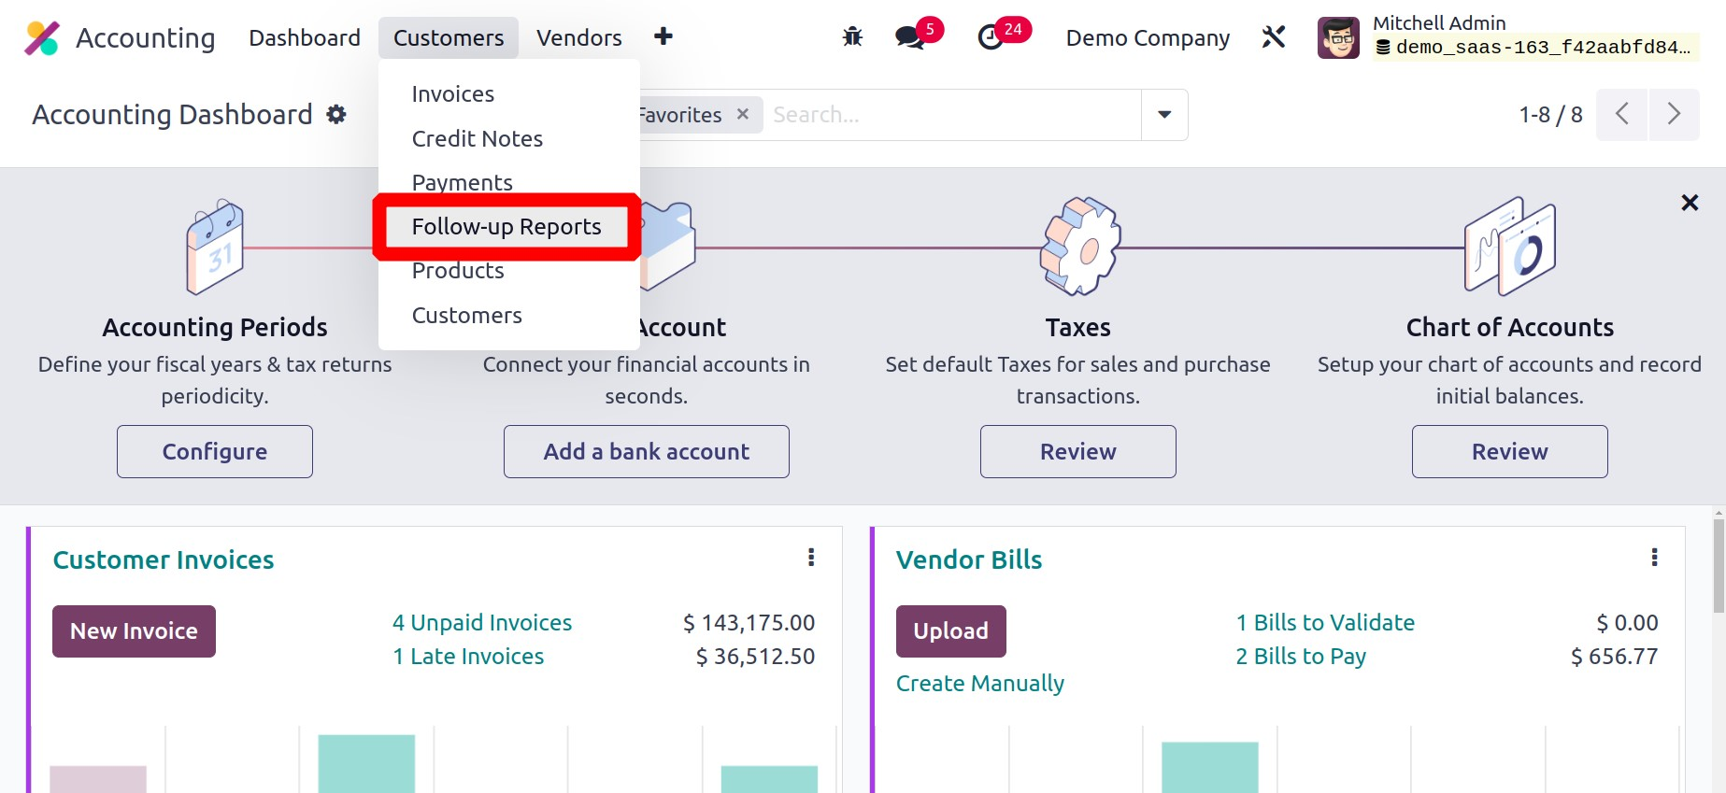
Task: Click the Accounting app logo icon
Action: pyautogui.click(x=42, y=38)
